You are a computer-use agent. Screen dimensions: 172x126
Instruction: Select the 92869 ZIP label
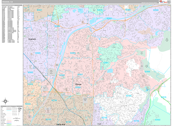click(x=147, y=72)
